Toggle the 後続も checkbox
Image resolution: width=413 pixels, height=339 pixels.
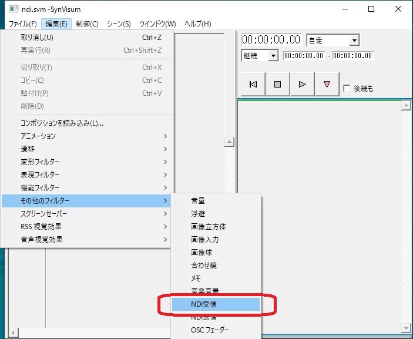coord(347,88)
